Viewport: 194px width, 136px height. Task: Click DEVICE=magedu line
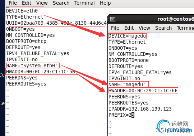(127, 36)
